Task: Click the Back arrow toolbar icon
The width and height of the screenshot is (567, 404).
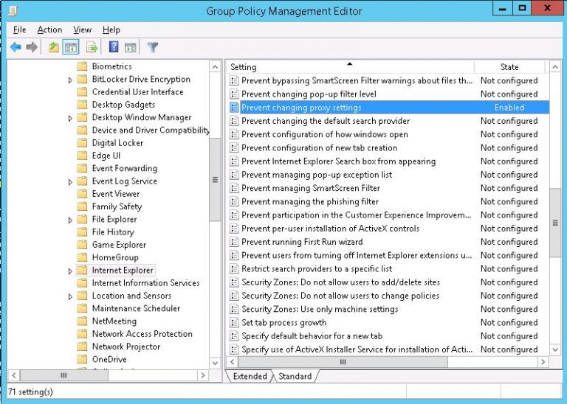Action: click(x=16, y=48)
